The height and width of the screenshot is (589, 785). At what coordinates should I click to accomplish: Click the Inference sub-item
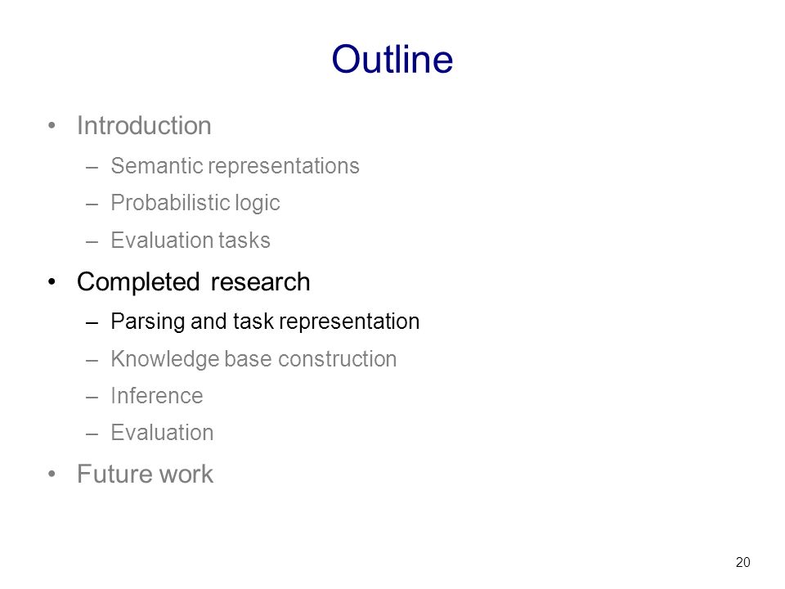click(x=157, y=396)
